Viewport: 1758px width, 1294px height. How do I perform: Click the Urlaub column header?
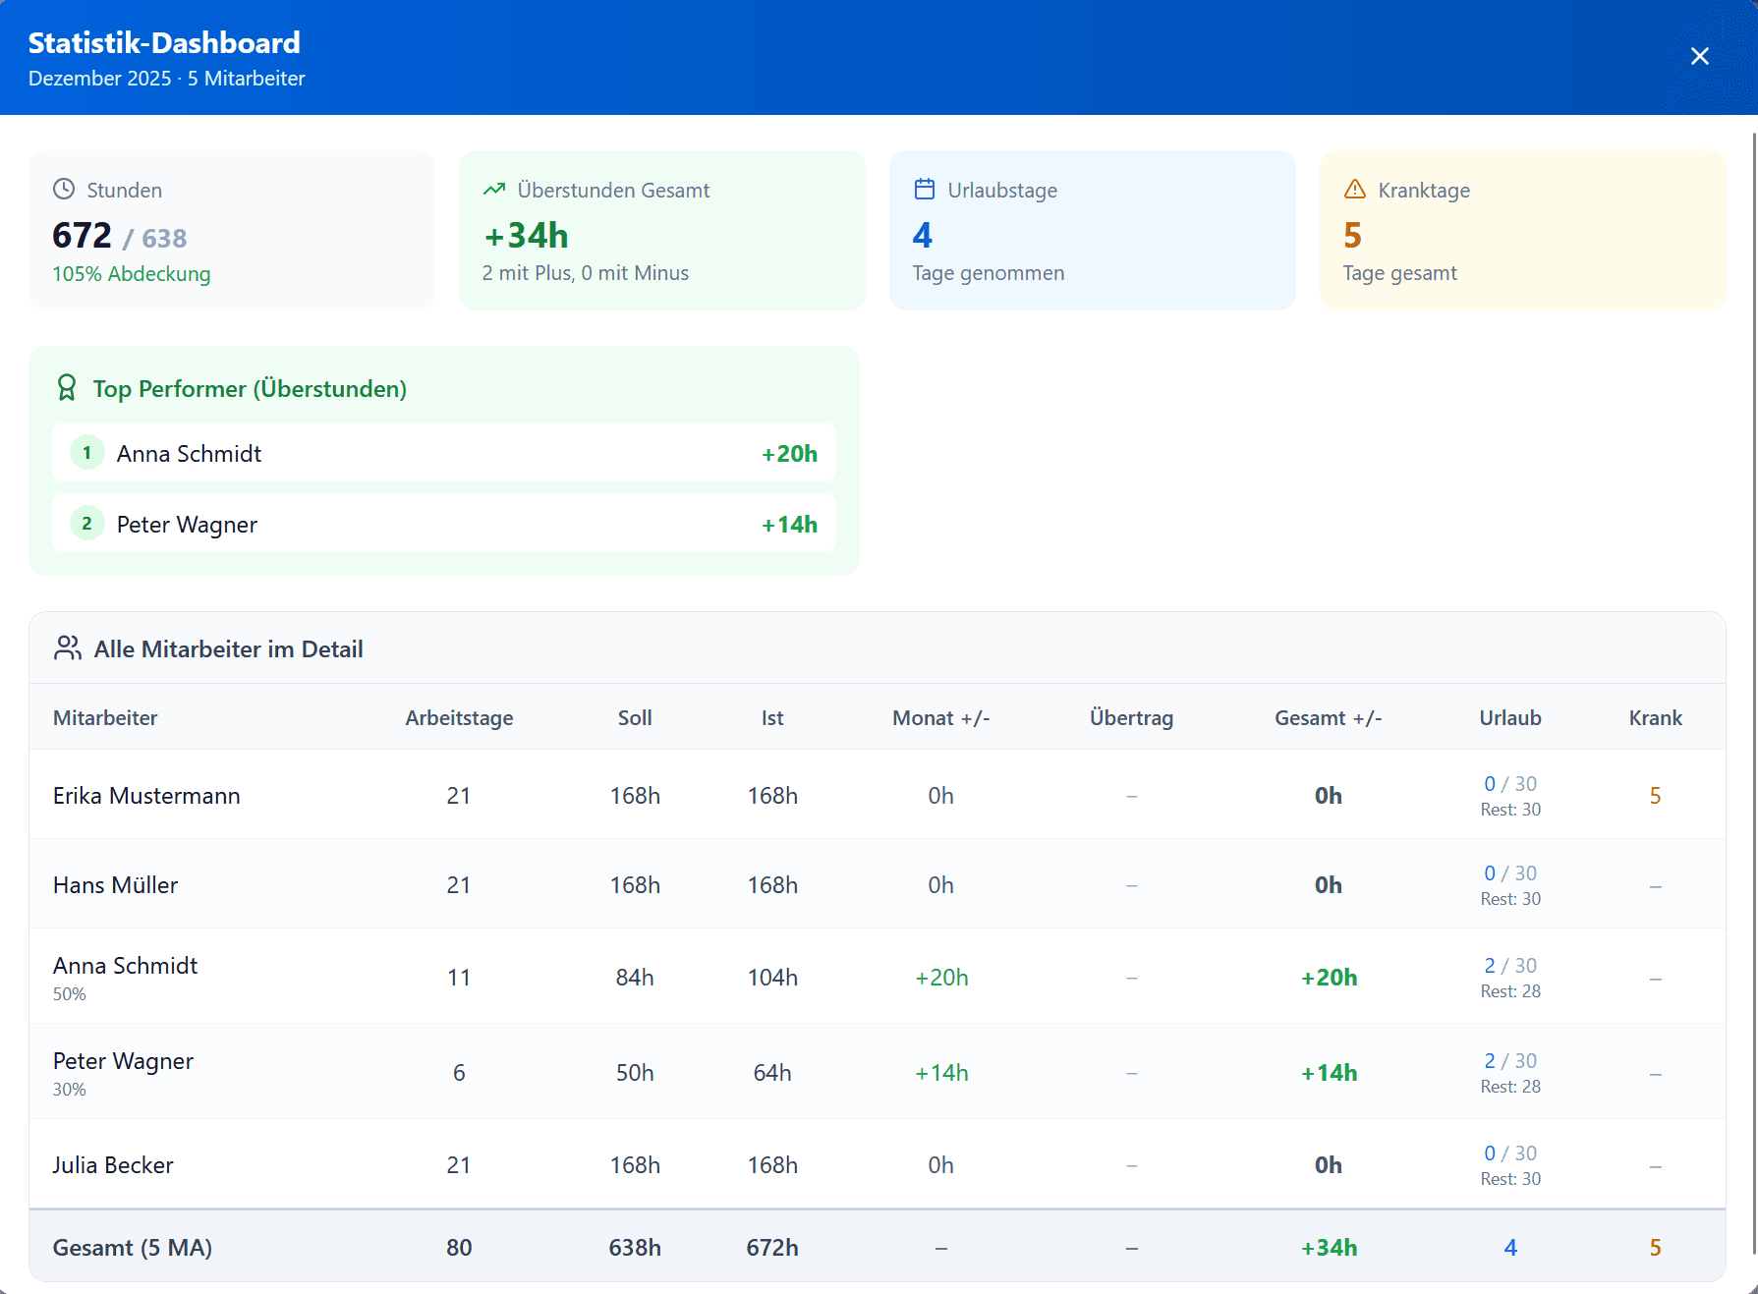pyautogui.click(x=1509, y=718)
